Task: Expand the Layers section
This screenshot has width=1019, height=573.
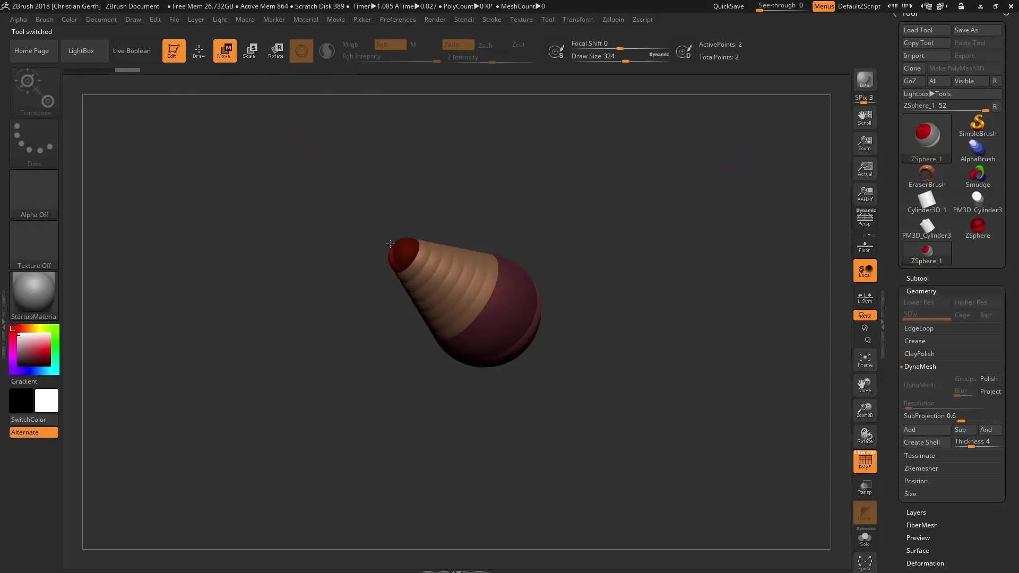Action: [916, 512]
